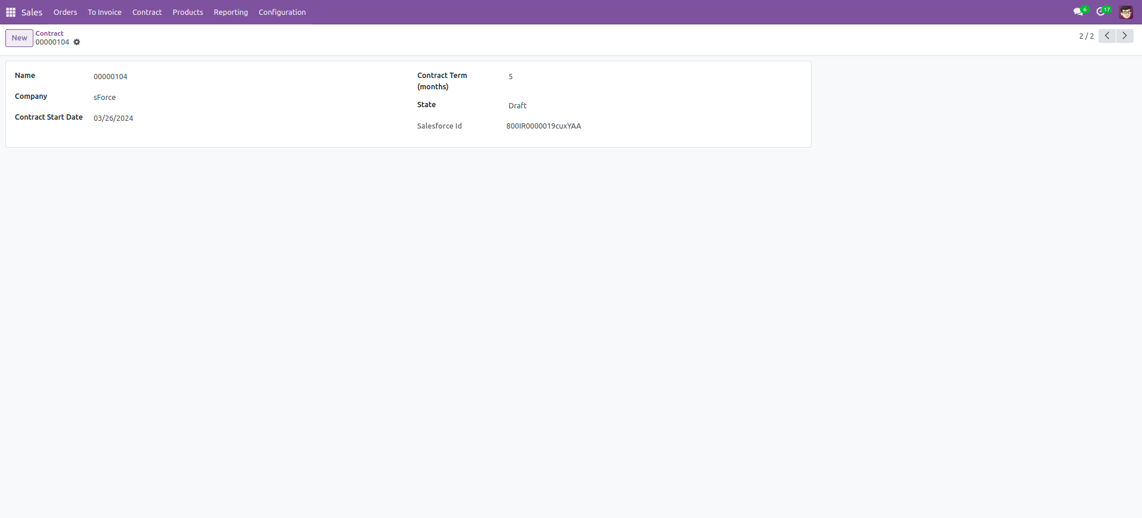Follow the Contract breadcrumb link

pyautogui.click(x=49, y=33)
